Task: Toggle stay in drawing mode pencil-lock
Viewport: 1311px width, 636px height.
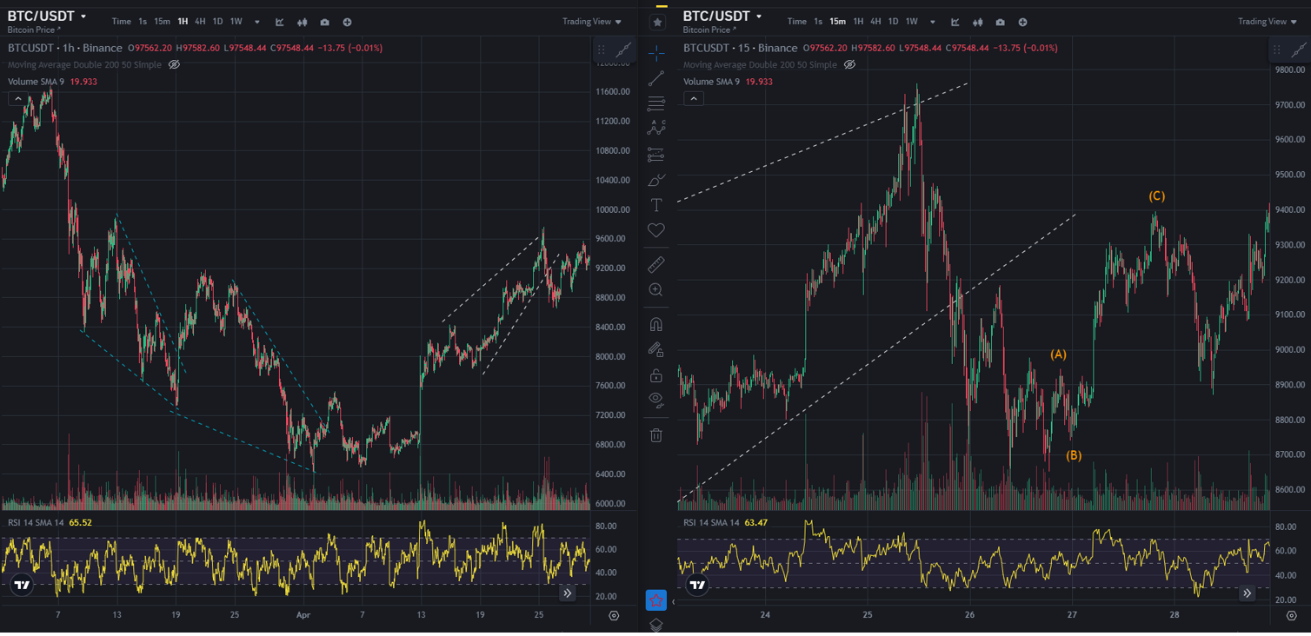Action: tap(656, 349)
